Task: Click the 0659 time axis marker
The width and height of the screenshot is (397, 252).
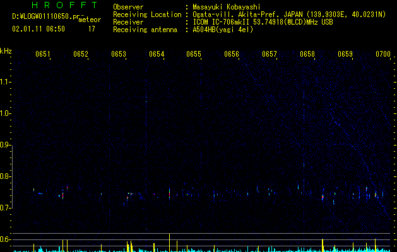Action: point(345,54)
